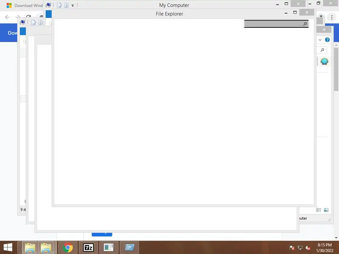Click Properties icon in the rear explorer window toolbar

(33, 22)
